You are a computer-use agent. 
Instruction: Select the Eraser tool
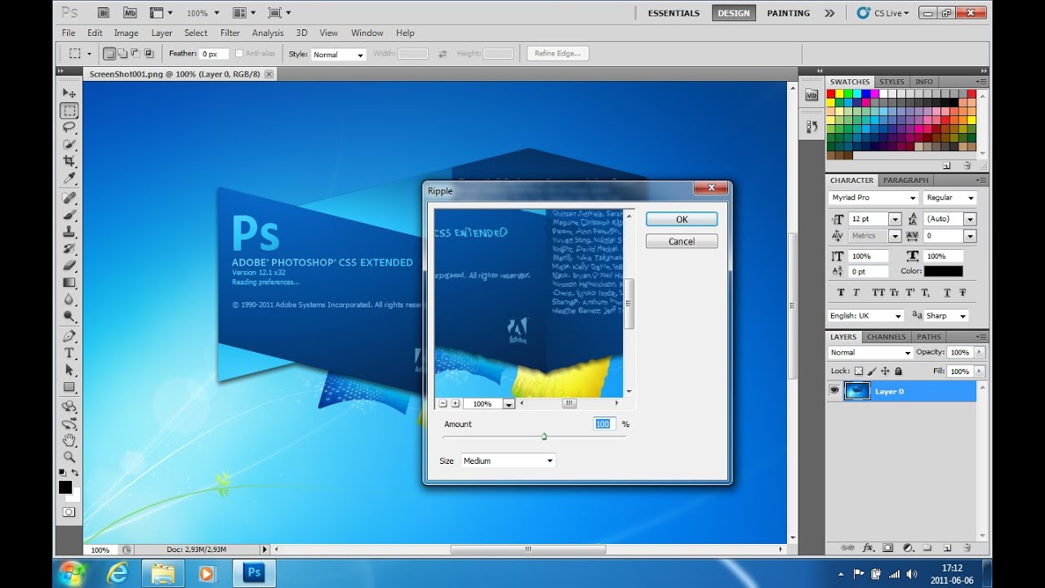[x=69, y=265]
